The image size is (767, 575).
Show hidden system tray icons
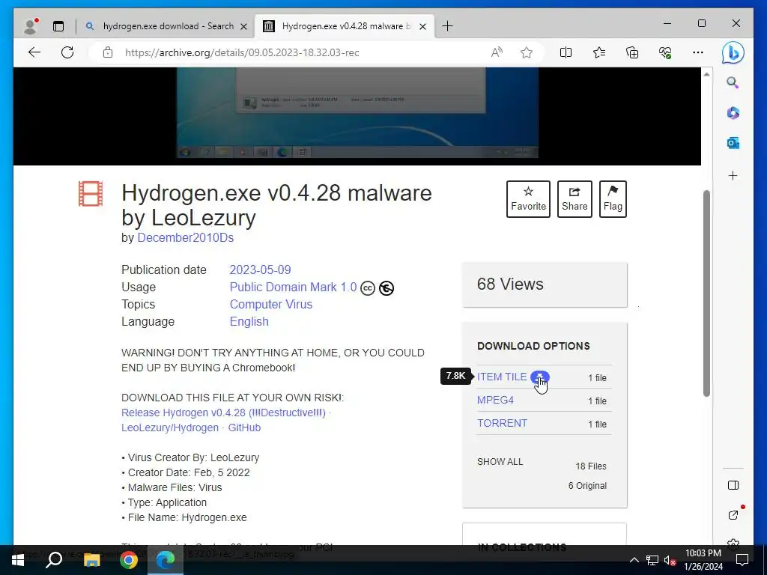(x=634, y=560)
